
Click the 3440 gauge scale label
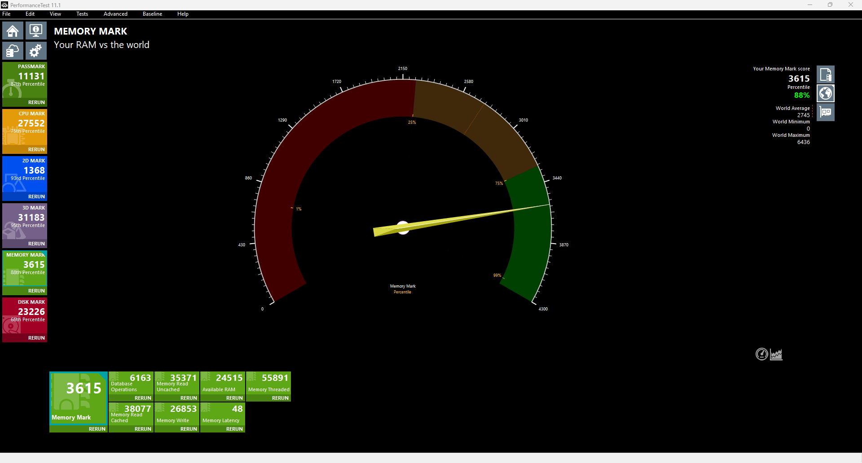coord(557,178)
